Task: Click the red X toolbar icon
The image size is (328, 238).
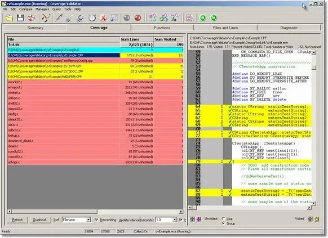Action: [103, 18]
